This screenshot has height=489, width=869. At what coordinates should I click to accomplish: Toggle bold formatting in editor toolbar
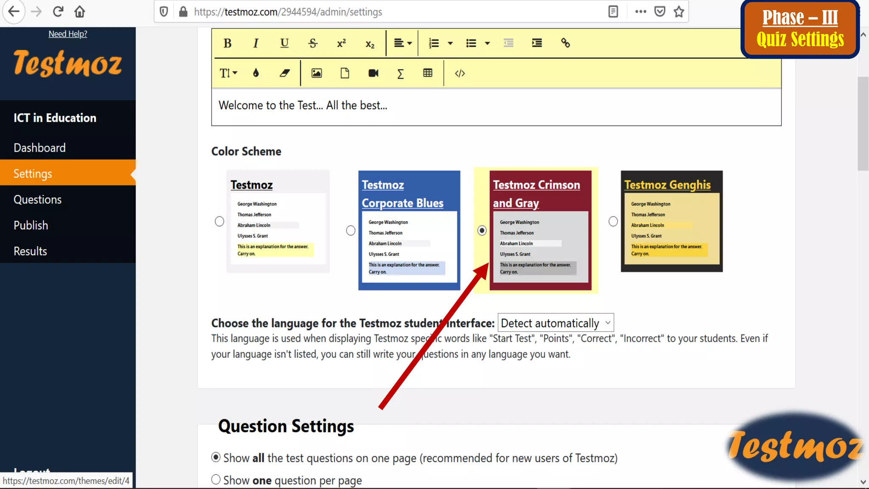[227, 43]
